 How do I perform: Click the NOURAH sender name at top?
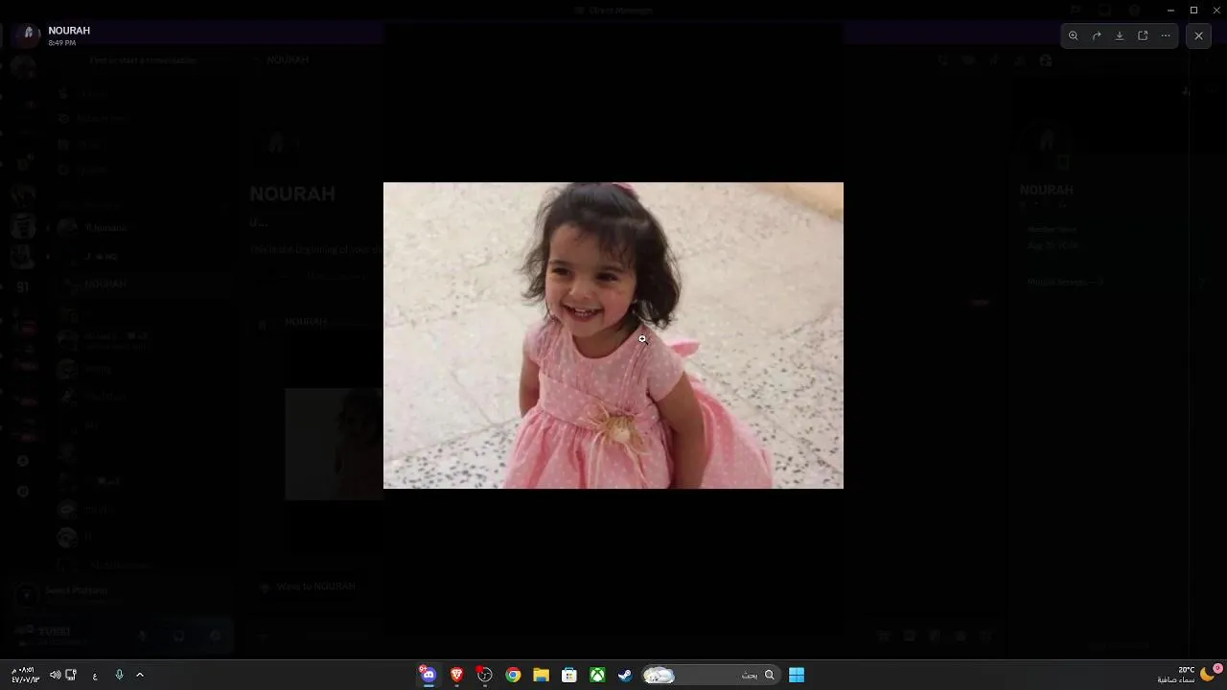[69, 31]
